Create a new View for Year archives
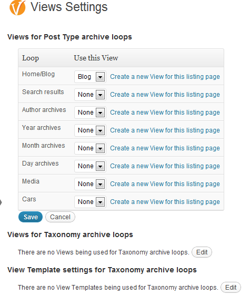 click(x=165, y=130)
